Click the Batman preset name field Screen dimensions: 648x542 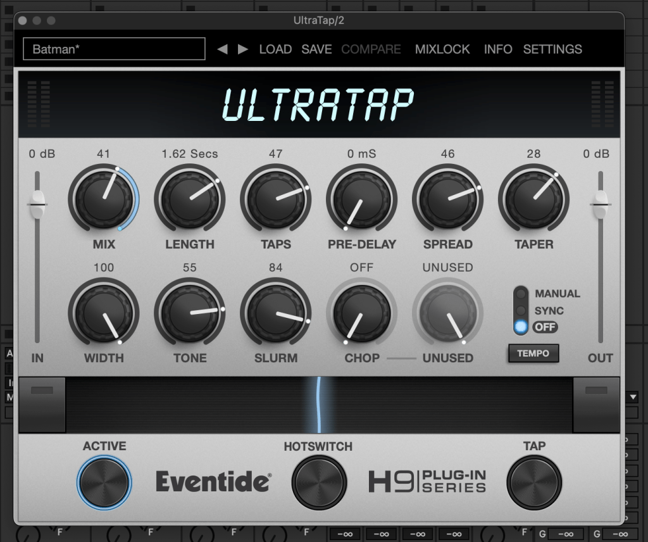click(x=114, y=49)
